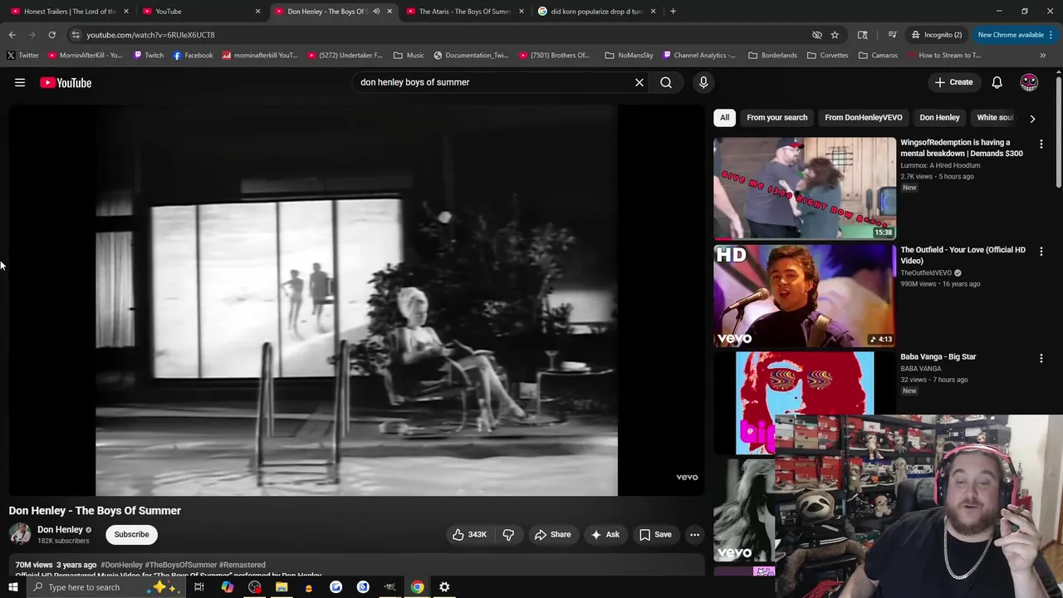Clear the search box text
The image size is (1063, 598).
pyautogui.click(x=639, y=82)
